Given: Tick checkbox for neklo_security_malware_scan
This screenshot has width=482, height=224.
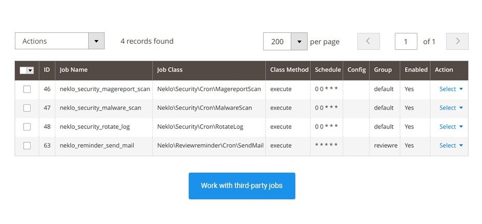Looking at the screenshot, I should pos(27,108).
